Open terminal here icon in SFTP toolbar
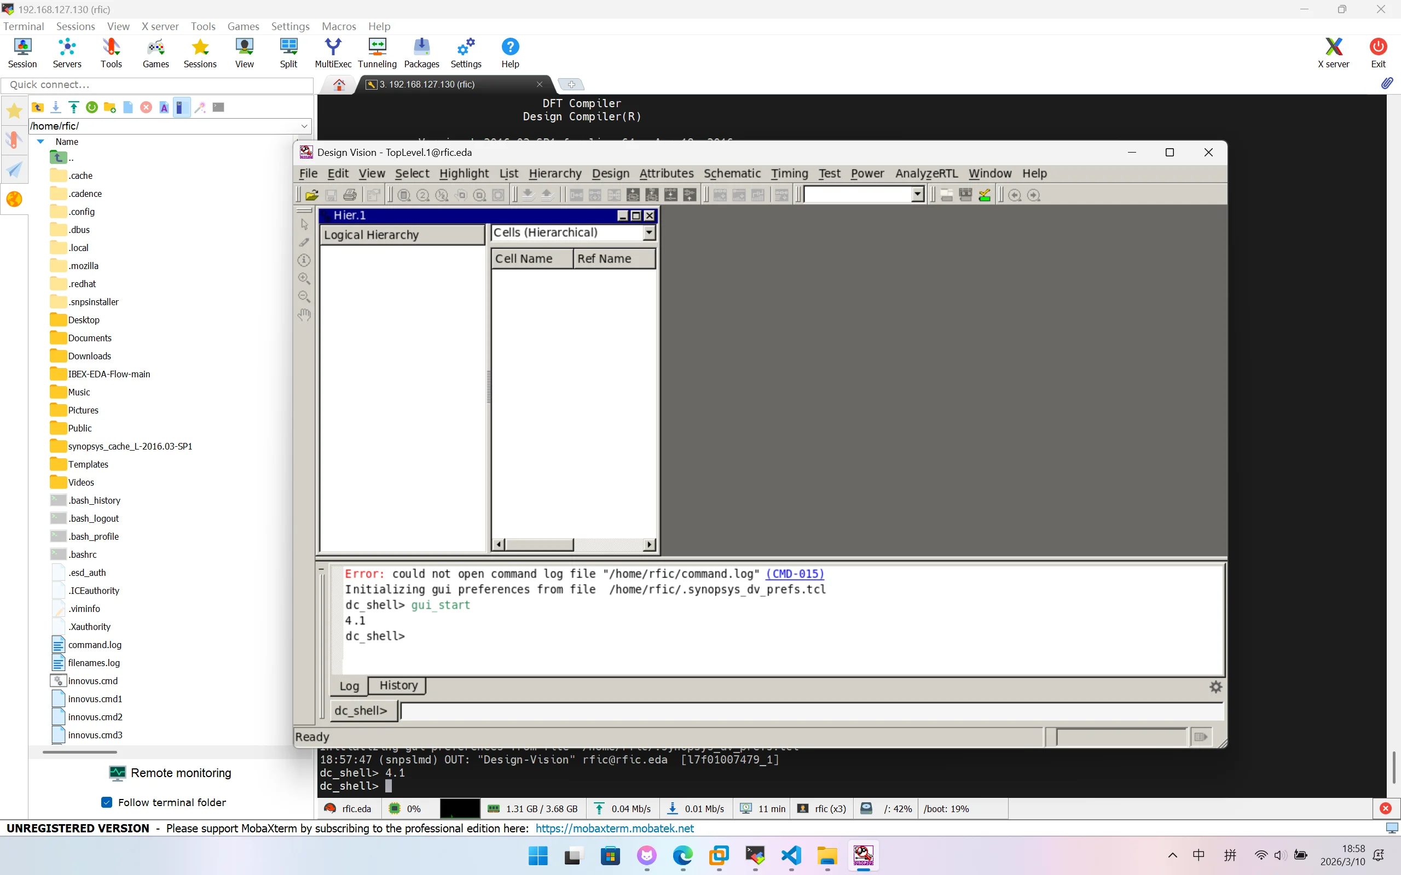This screenshot has width=1401, height=875. (218, 107)
